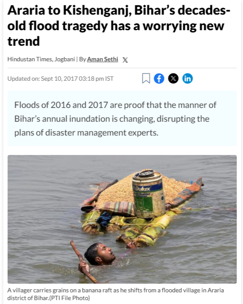Viewport: 243px width, 304px height.
Task: Share the article on LinkedIn
Action: [188, 78]
